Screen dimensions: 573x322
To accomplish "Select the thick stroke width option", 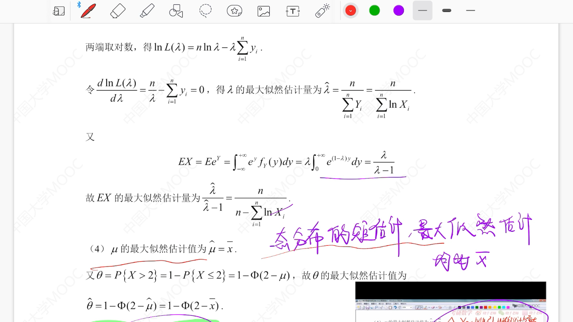I will [447, 11].
